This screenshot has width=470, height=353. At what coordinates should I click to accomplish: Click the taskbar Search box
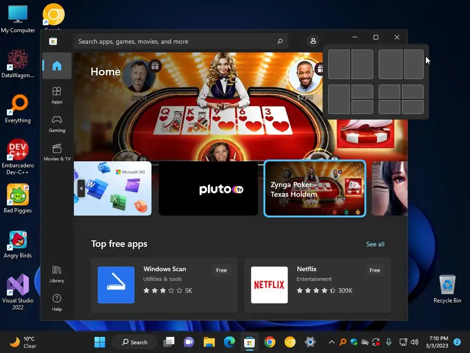[134, 342]
